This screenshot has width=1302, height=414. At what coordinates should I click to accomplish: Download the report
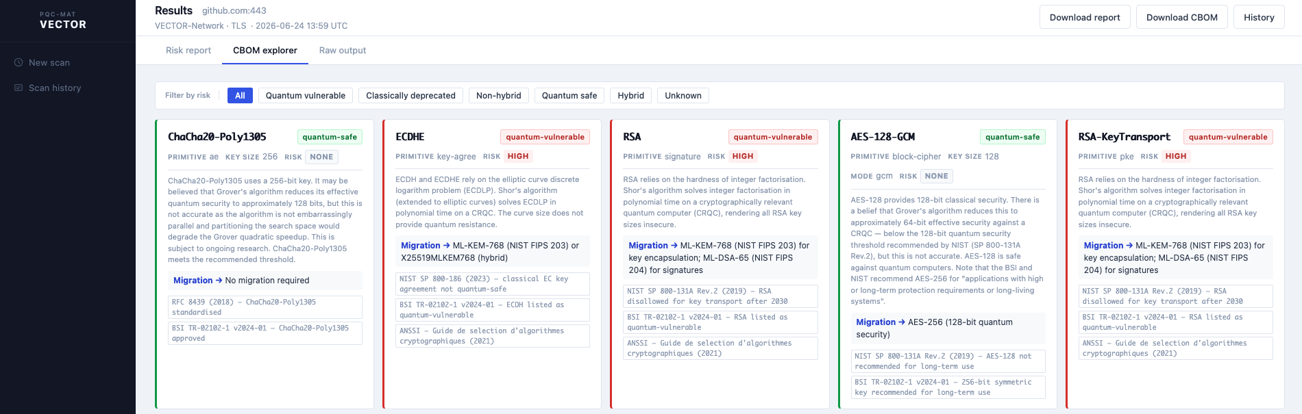click(1085, 17)
